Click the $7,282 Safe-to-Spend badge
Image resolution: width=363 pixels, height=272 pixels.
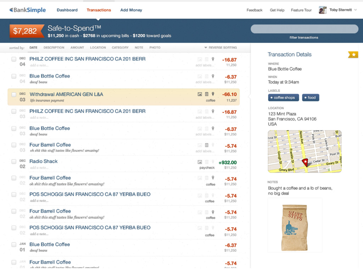(x=27, y=31)
